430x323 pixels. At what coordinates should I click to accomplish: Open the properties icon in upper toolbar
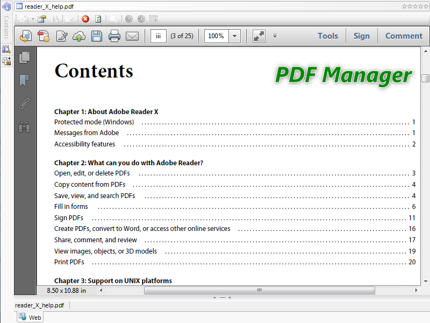tap(42, 19)
